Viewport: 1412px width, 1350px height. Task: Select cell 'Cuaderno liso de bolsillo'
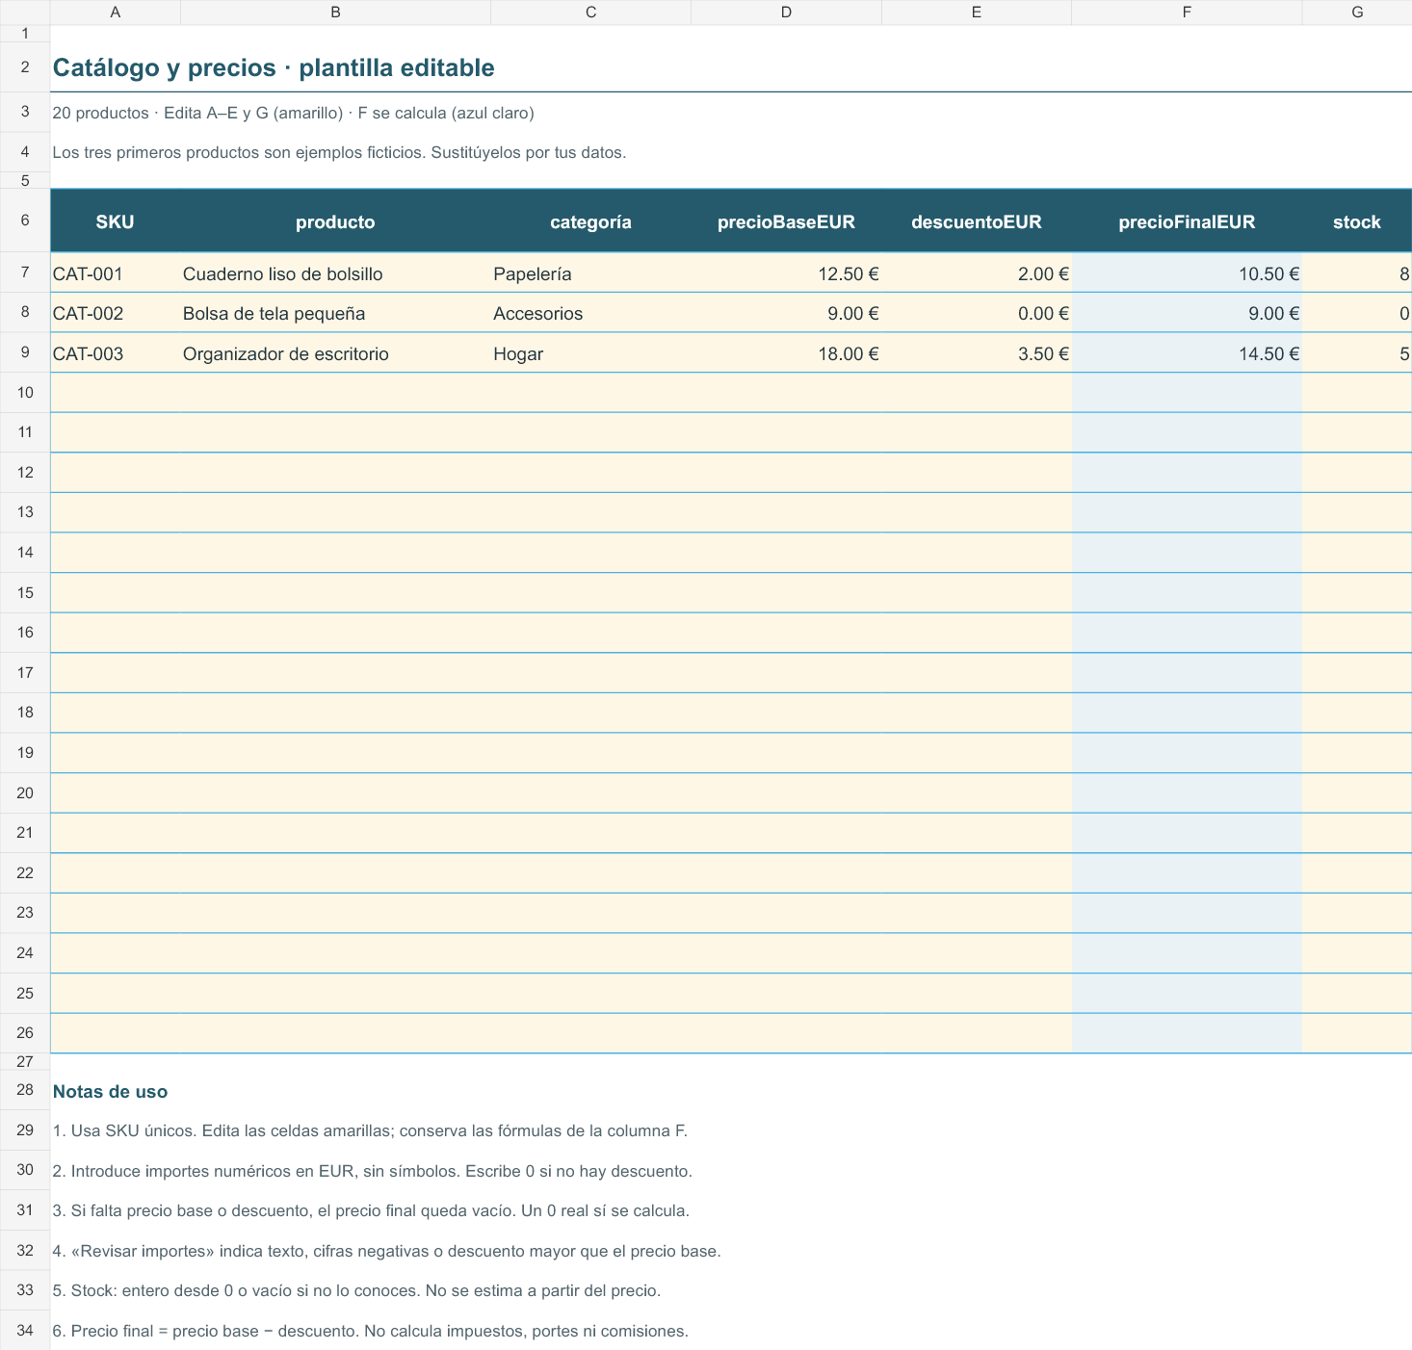335,273
